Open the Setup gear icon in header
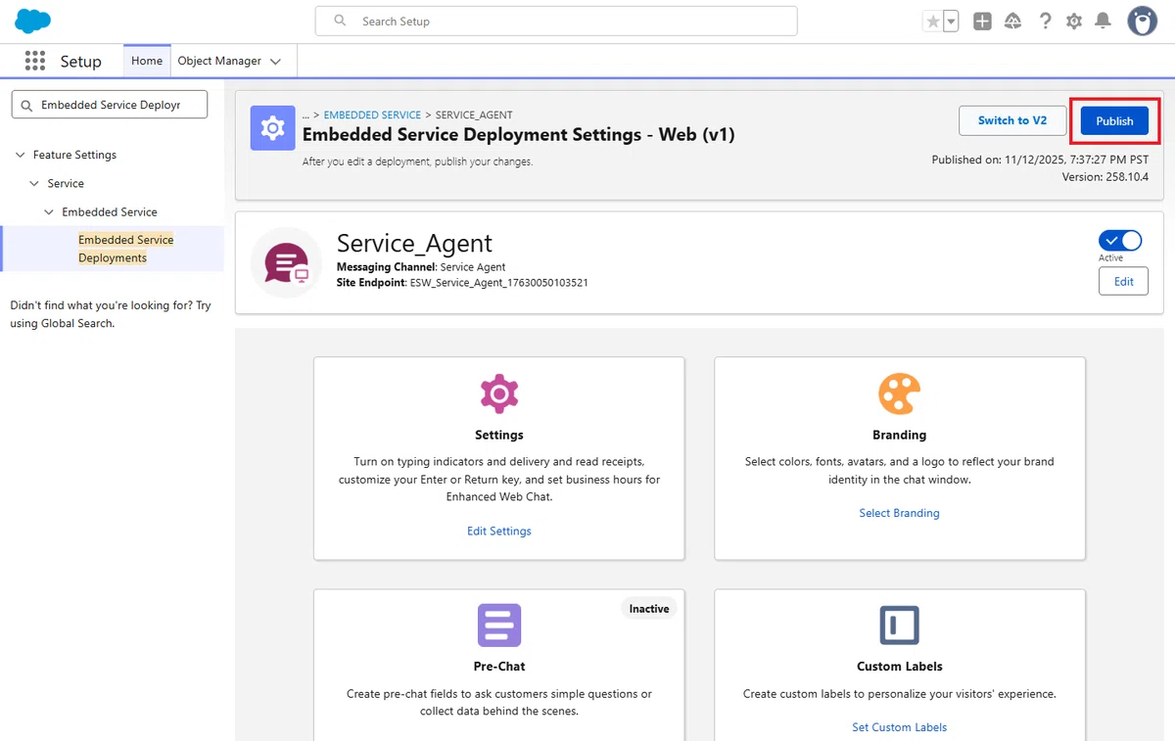 [1074, 22]
